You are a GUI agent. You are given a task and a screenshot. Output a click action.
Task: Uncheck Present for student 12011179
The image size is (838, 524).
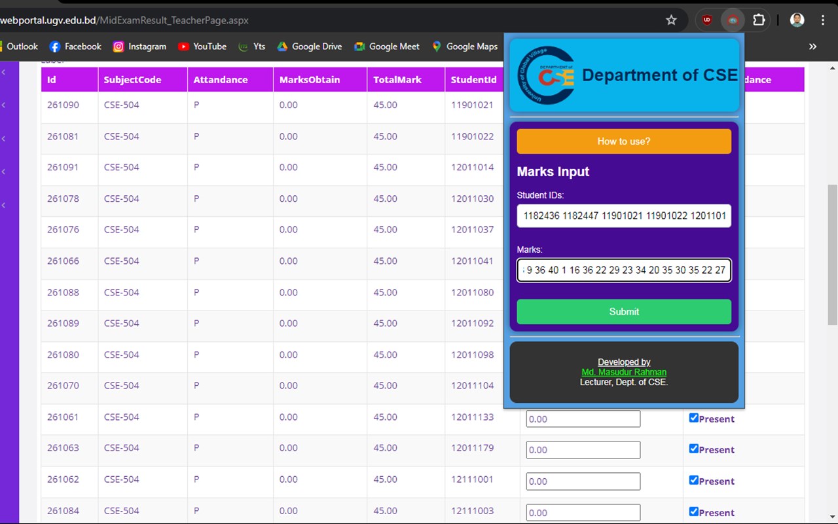[694, 449]
